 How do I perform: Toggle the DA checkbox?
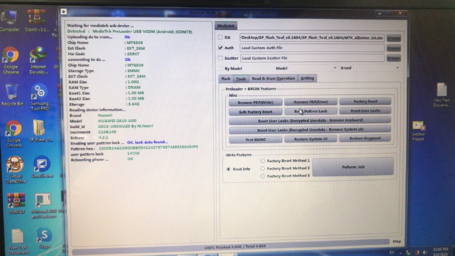coord(220,37)
